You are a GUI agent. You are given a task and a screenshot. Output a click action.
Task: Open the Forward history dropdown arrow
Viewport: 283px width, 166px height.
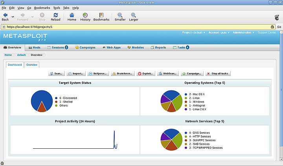tap(33, 17)
